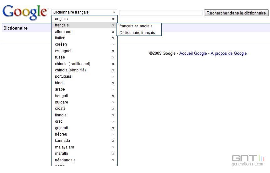Expand the portugais submenu arrow
Image resolution: width=270 pixels, height=173 pixels.
(113, 76)
